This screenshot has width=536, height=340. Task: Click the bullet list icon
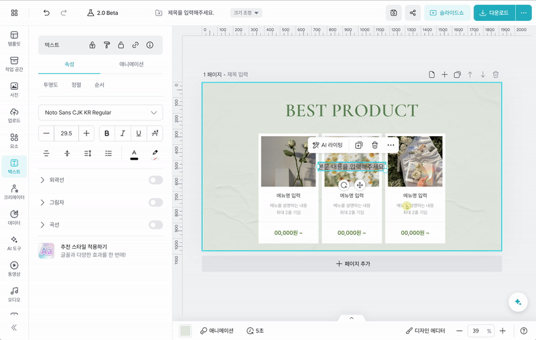pyautogui.click(x=109, y=154)
